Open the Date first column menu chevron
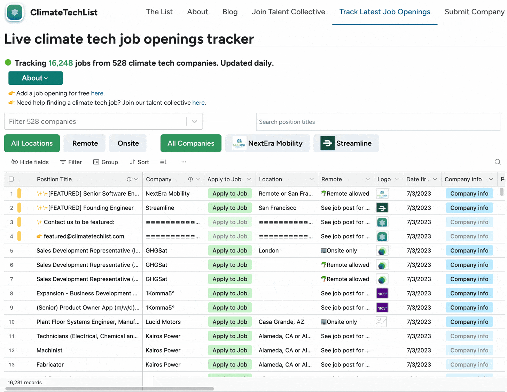The height and width of the screenshot is (392, 507). tap(435, 179)
